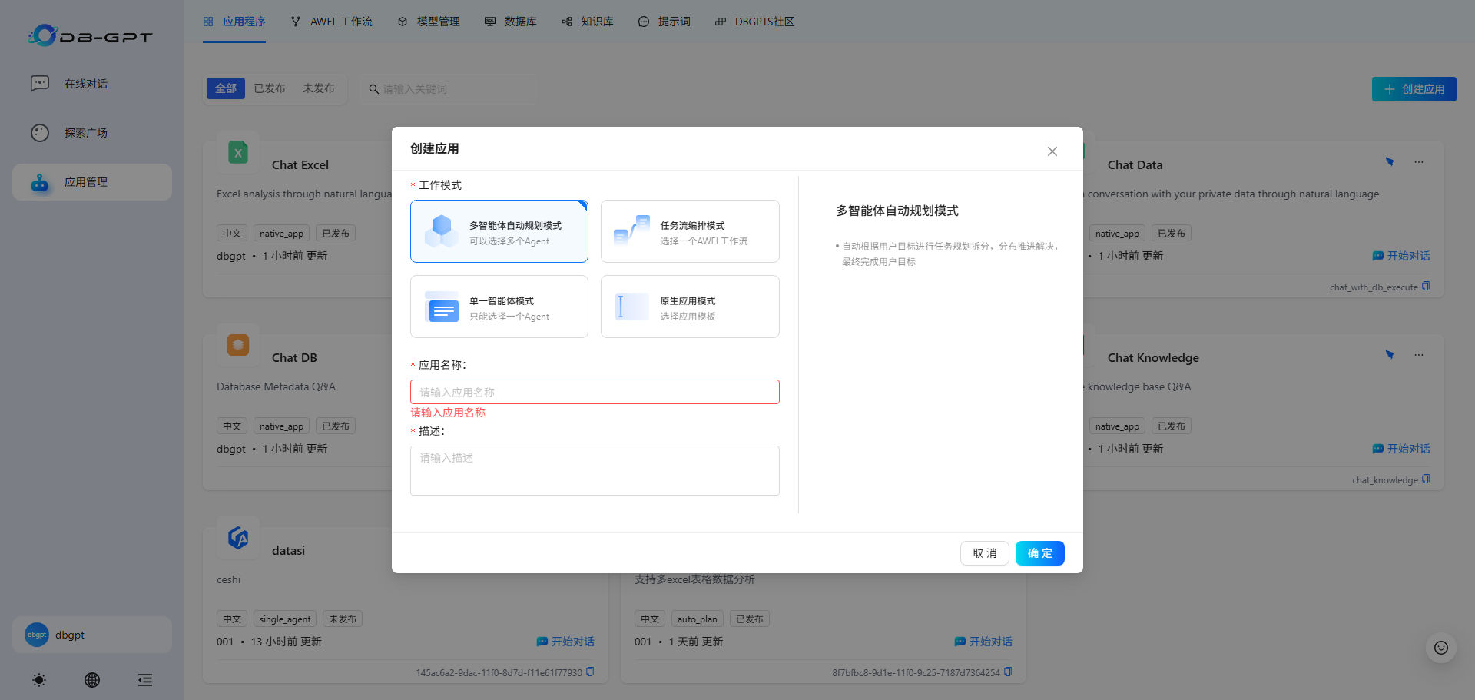Select 单一智能体模式 work mode
This screenshot has height=700, width=1475.
[499, 307]
